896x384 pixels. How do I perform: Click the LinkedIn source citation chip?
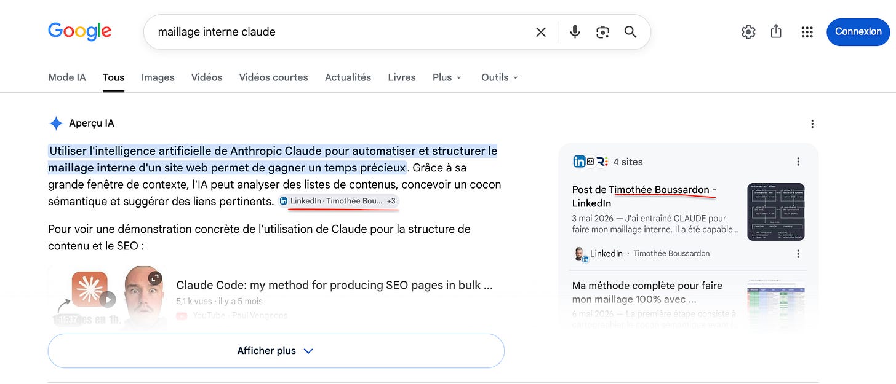pyautogui.click(x=338, y=201)
